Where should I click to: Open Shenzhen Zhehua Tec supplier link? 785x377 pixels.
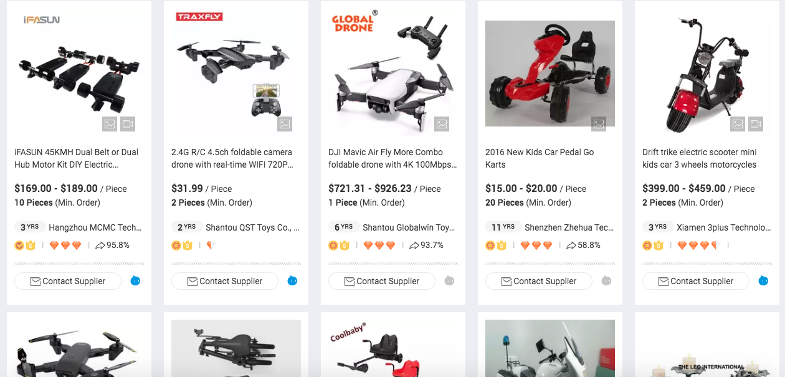point(569,227)
